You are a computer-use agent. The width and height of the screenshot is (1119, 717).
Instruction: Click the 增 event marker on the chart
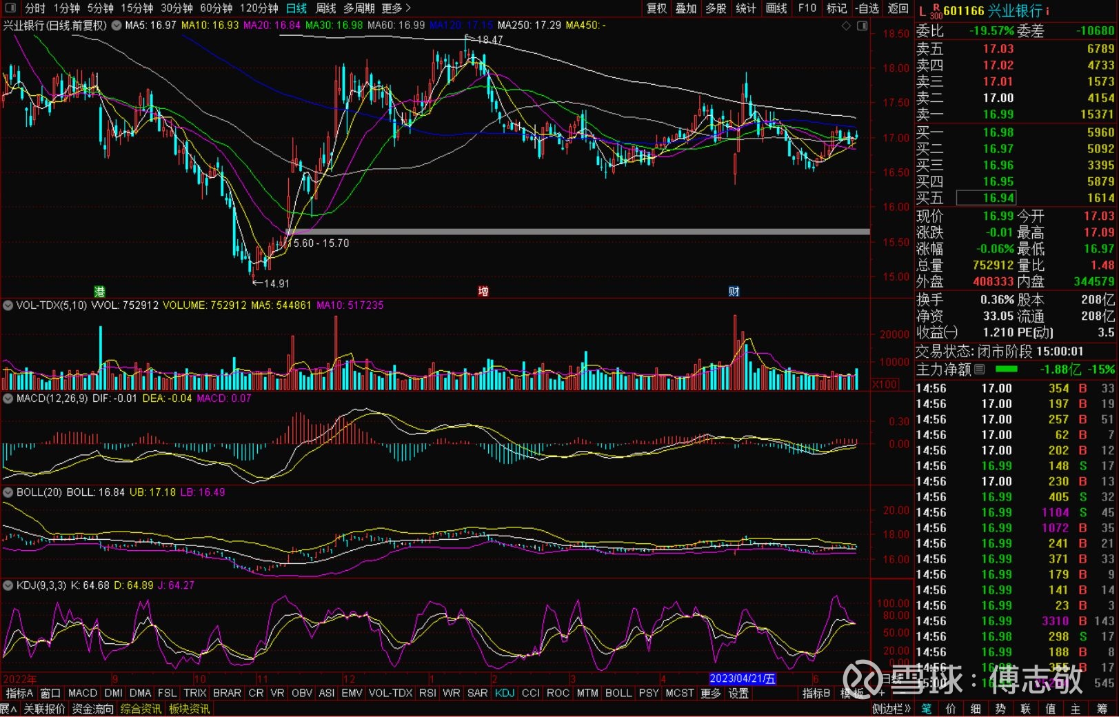click(483, 292)
